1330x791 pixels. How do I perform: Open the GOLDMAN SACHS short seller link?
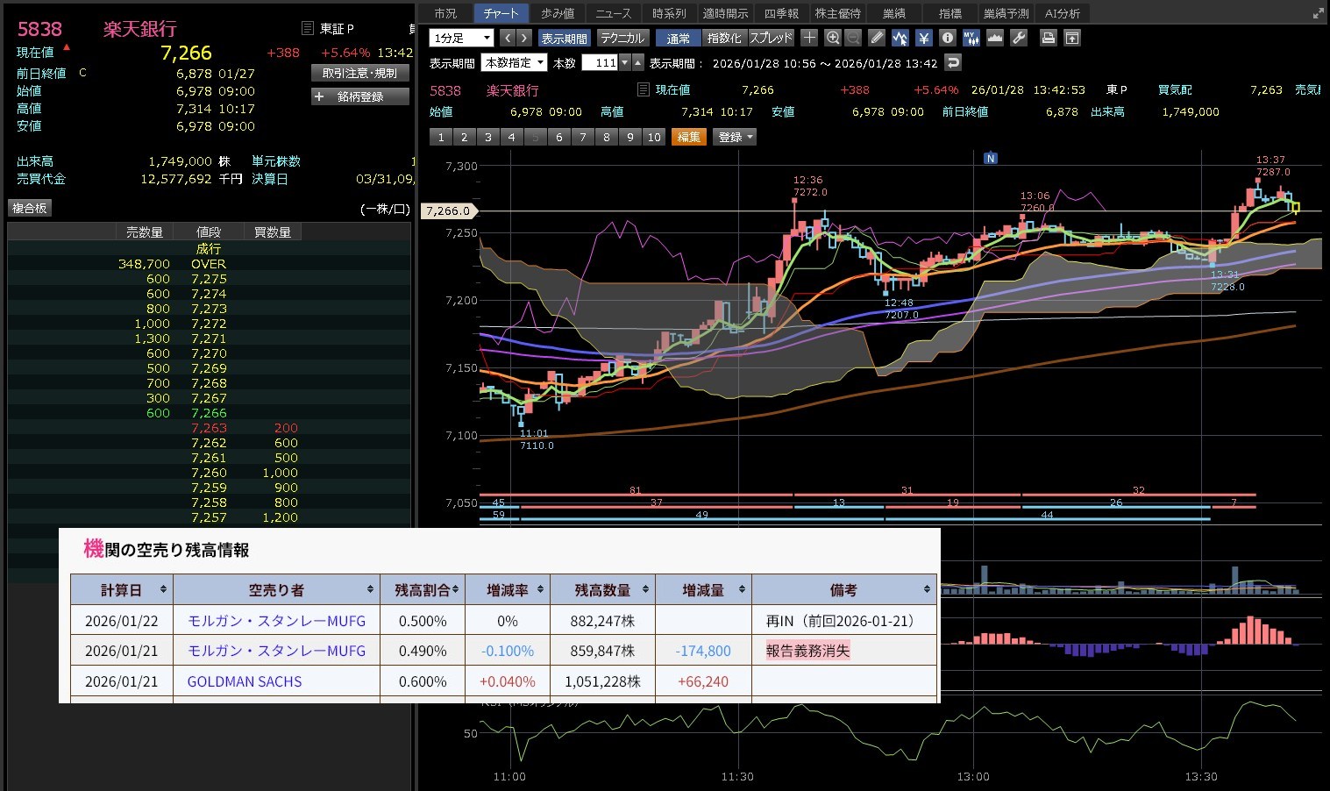coord(245,681)
